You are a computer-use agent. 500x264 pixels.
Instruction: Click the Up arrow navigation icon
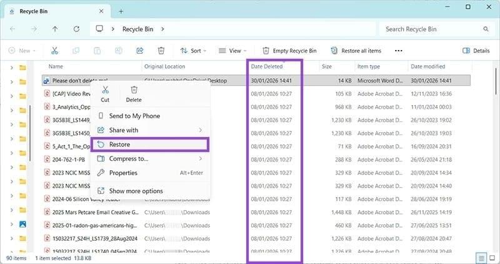pos(55,29)
